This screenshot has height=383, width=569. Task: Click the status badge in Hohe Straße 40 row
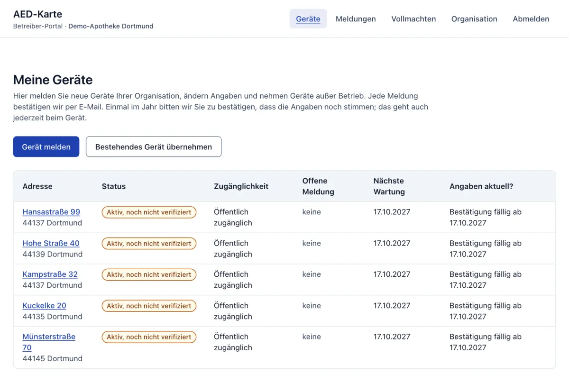(149, 244)
